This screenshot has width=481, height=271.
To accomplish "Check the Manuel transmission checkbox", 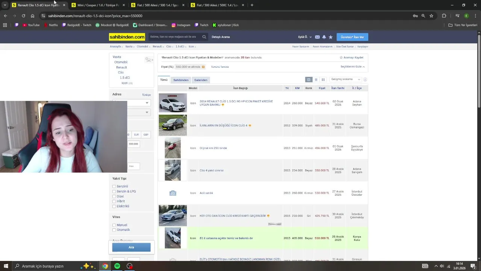I will click(x=114, y=225).
